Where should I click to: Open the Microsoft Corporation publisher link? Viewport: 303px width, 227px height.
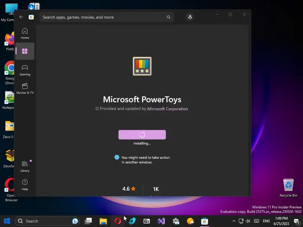coord(167,109)
